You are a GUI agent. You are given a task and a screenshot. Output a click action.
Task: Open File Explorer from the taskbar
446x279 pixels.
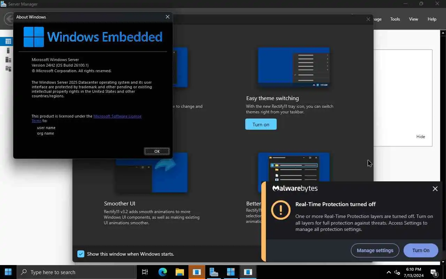pos(179,272)
